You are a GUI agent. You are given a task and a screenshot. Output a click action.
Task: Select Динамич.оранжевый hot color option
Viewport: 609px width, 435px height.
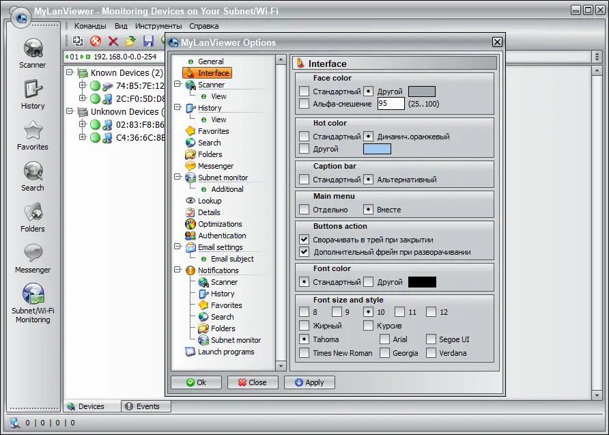click(368, 137)
